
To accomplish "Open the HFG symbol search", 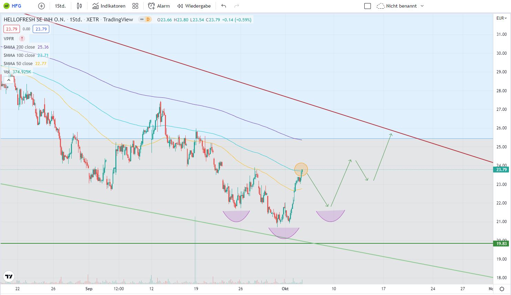I will [x=12, y=6].
